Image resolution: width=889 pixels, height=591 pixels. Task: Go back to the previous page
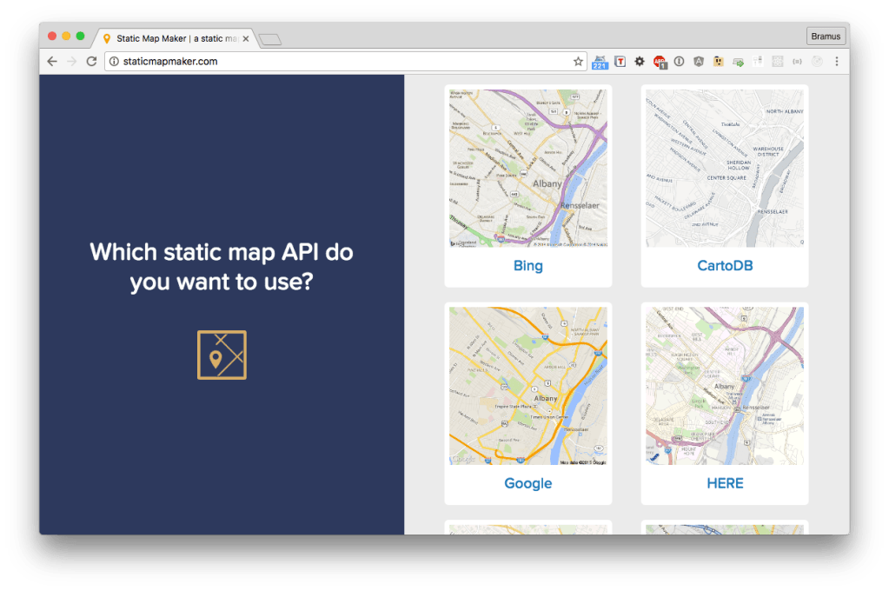click(x=52, y=62)
